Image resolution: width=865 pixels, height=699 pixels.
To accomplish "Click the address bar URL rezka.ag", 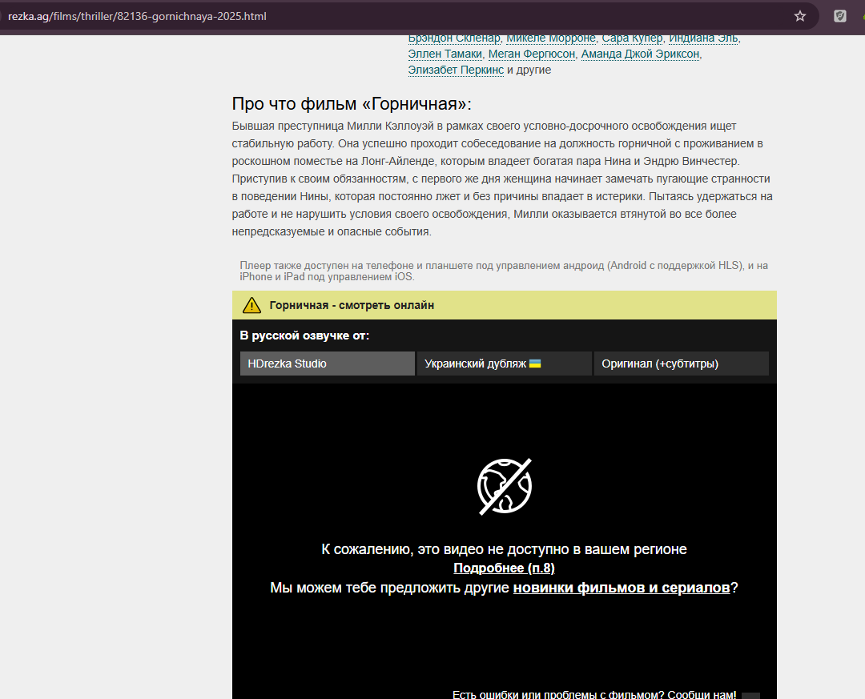I will 137,16.
